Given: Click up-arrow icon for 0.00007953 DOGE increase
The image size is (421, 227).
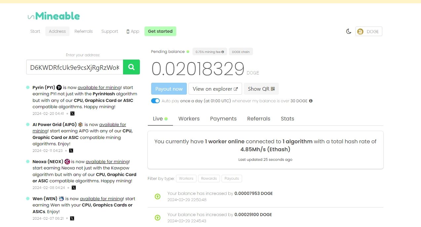Looking at the screenshot, I should pyautogui.click(x=158, y=197).
